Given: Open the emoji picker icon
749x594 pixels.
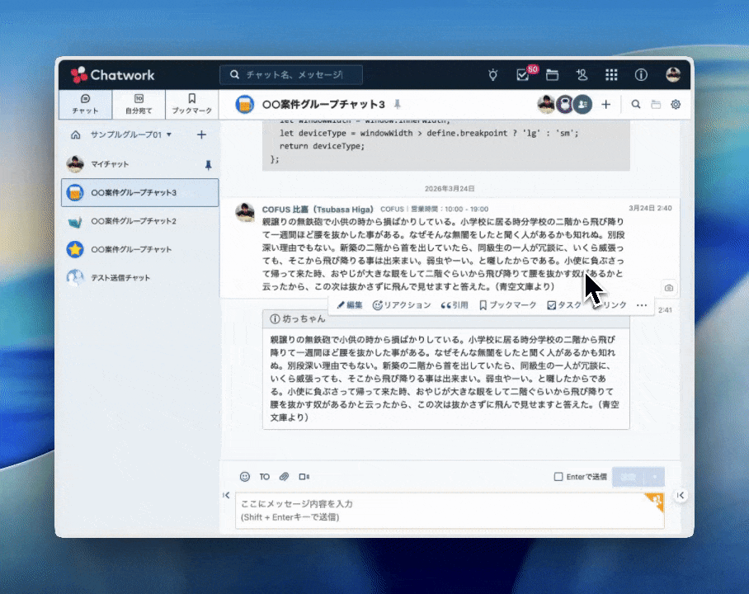Looking at the screenshot, I should coord(244,477).
